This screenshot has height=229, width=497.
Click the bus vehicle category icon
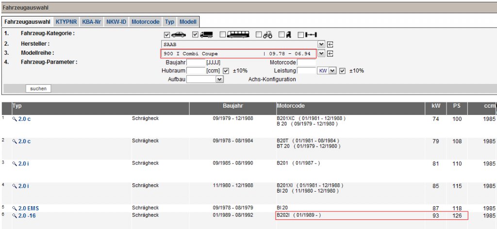click(238, 34)
